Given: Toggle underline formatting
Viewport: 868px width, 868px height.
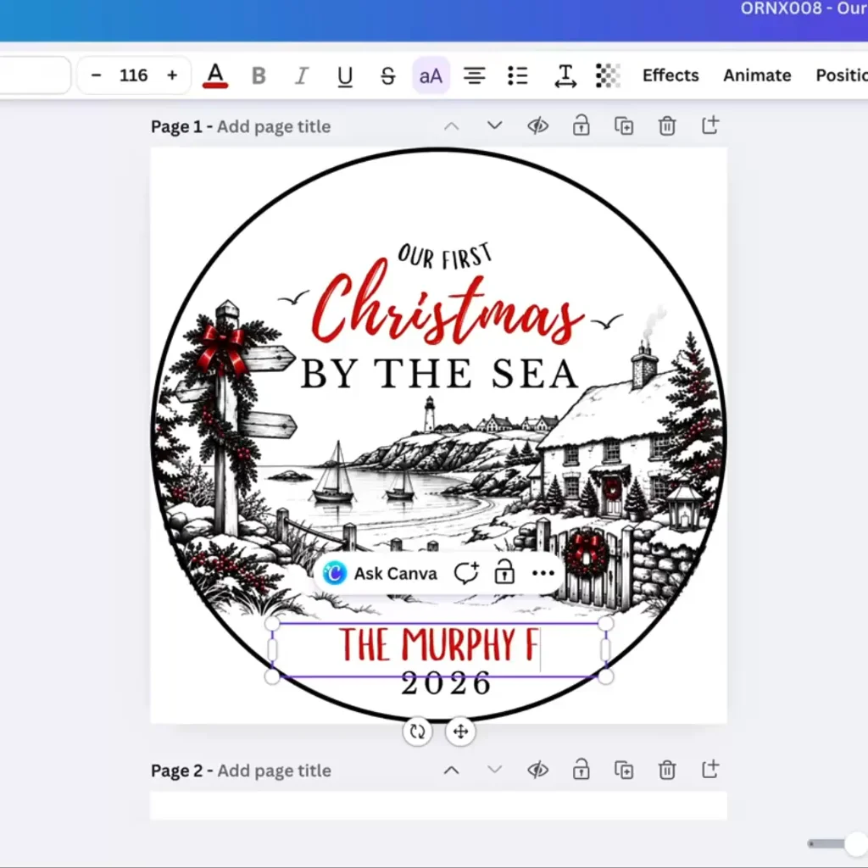Looking at the screenshot, I should point(345,75).
